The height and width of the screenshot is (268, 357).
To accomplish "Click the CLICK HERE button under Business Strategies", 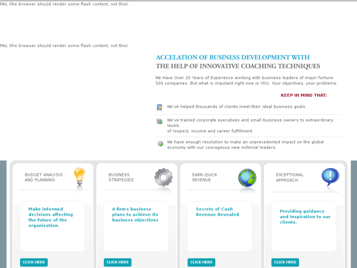I will point(118,262).
